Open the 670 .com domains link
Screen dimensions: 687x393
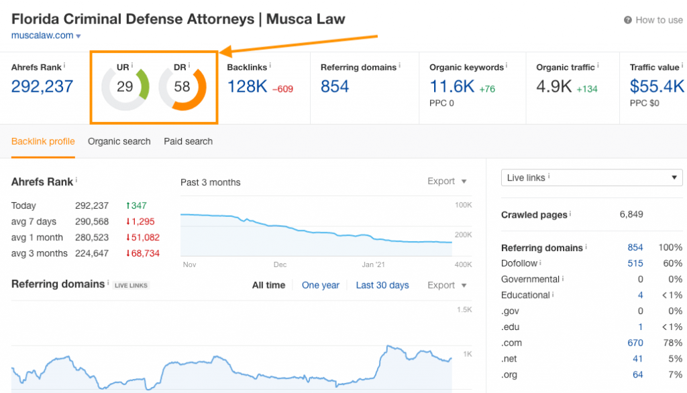[x=635, y=343]
